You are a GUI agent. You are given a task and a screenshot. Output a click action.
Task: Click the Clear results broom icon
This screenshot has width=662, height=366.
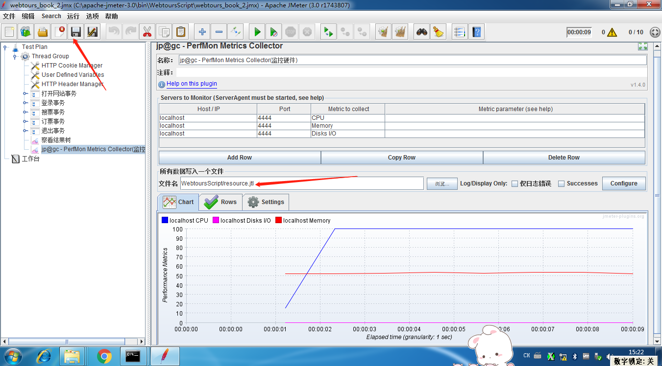click(383, 32)
